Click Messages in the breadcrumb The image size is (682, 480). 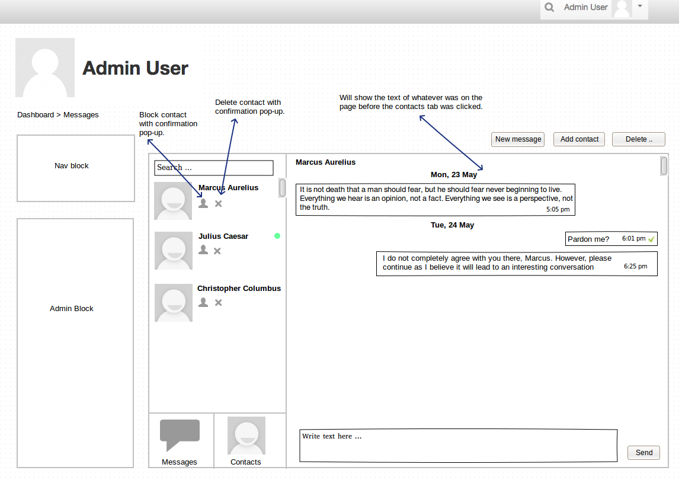(x=81, y=114)
